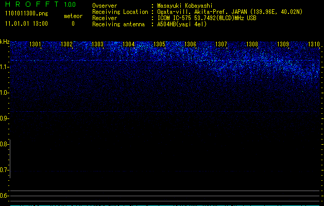
Task: Click the 0.9 kHz axis label
Action: tap(4, 118)
